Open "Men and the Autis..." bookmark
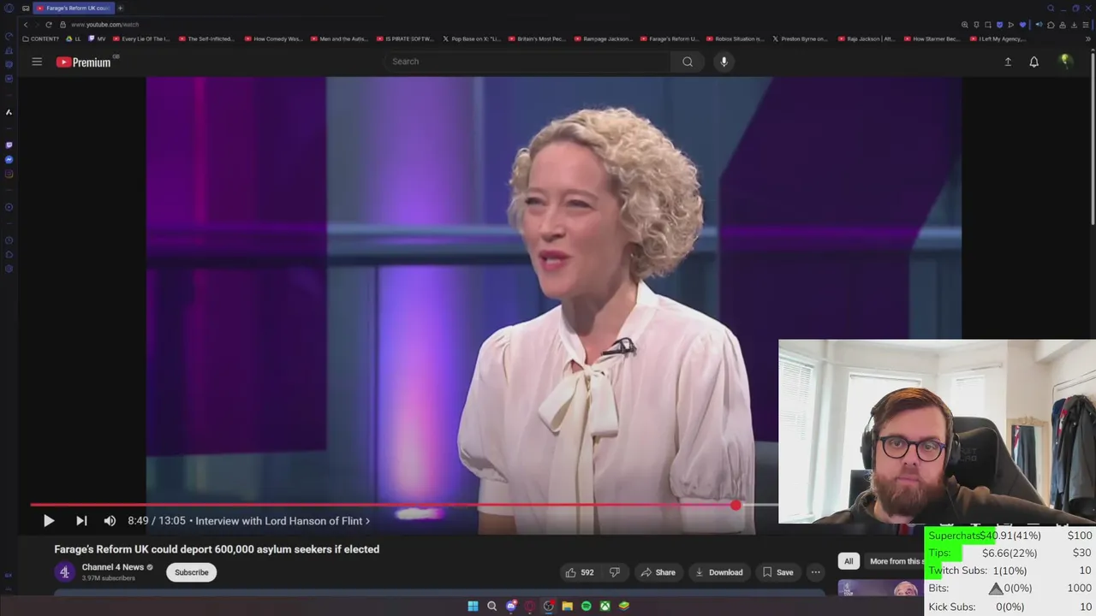1096x616 pixels. tap(339, 38)
